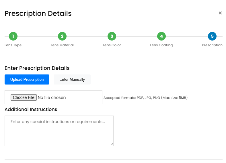Click the Accepted formats hint text
Image resolution: width=226 pixels, height=163 pixels.
click(145, 98)
